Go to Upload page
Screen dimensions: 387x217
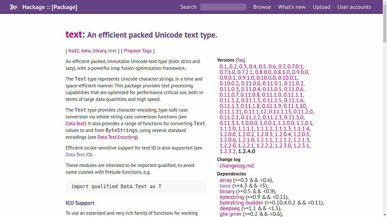click(x=321, y=7)
